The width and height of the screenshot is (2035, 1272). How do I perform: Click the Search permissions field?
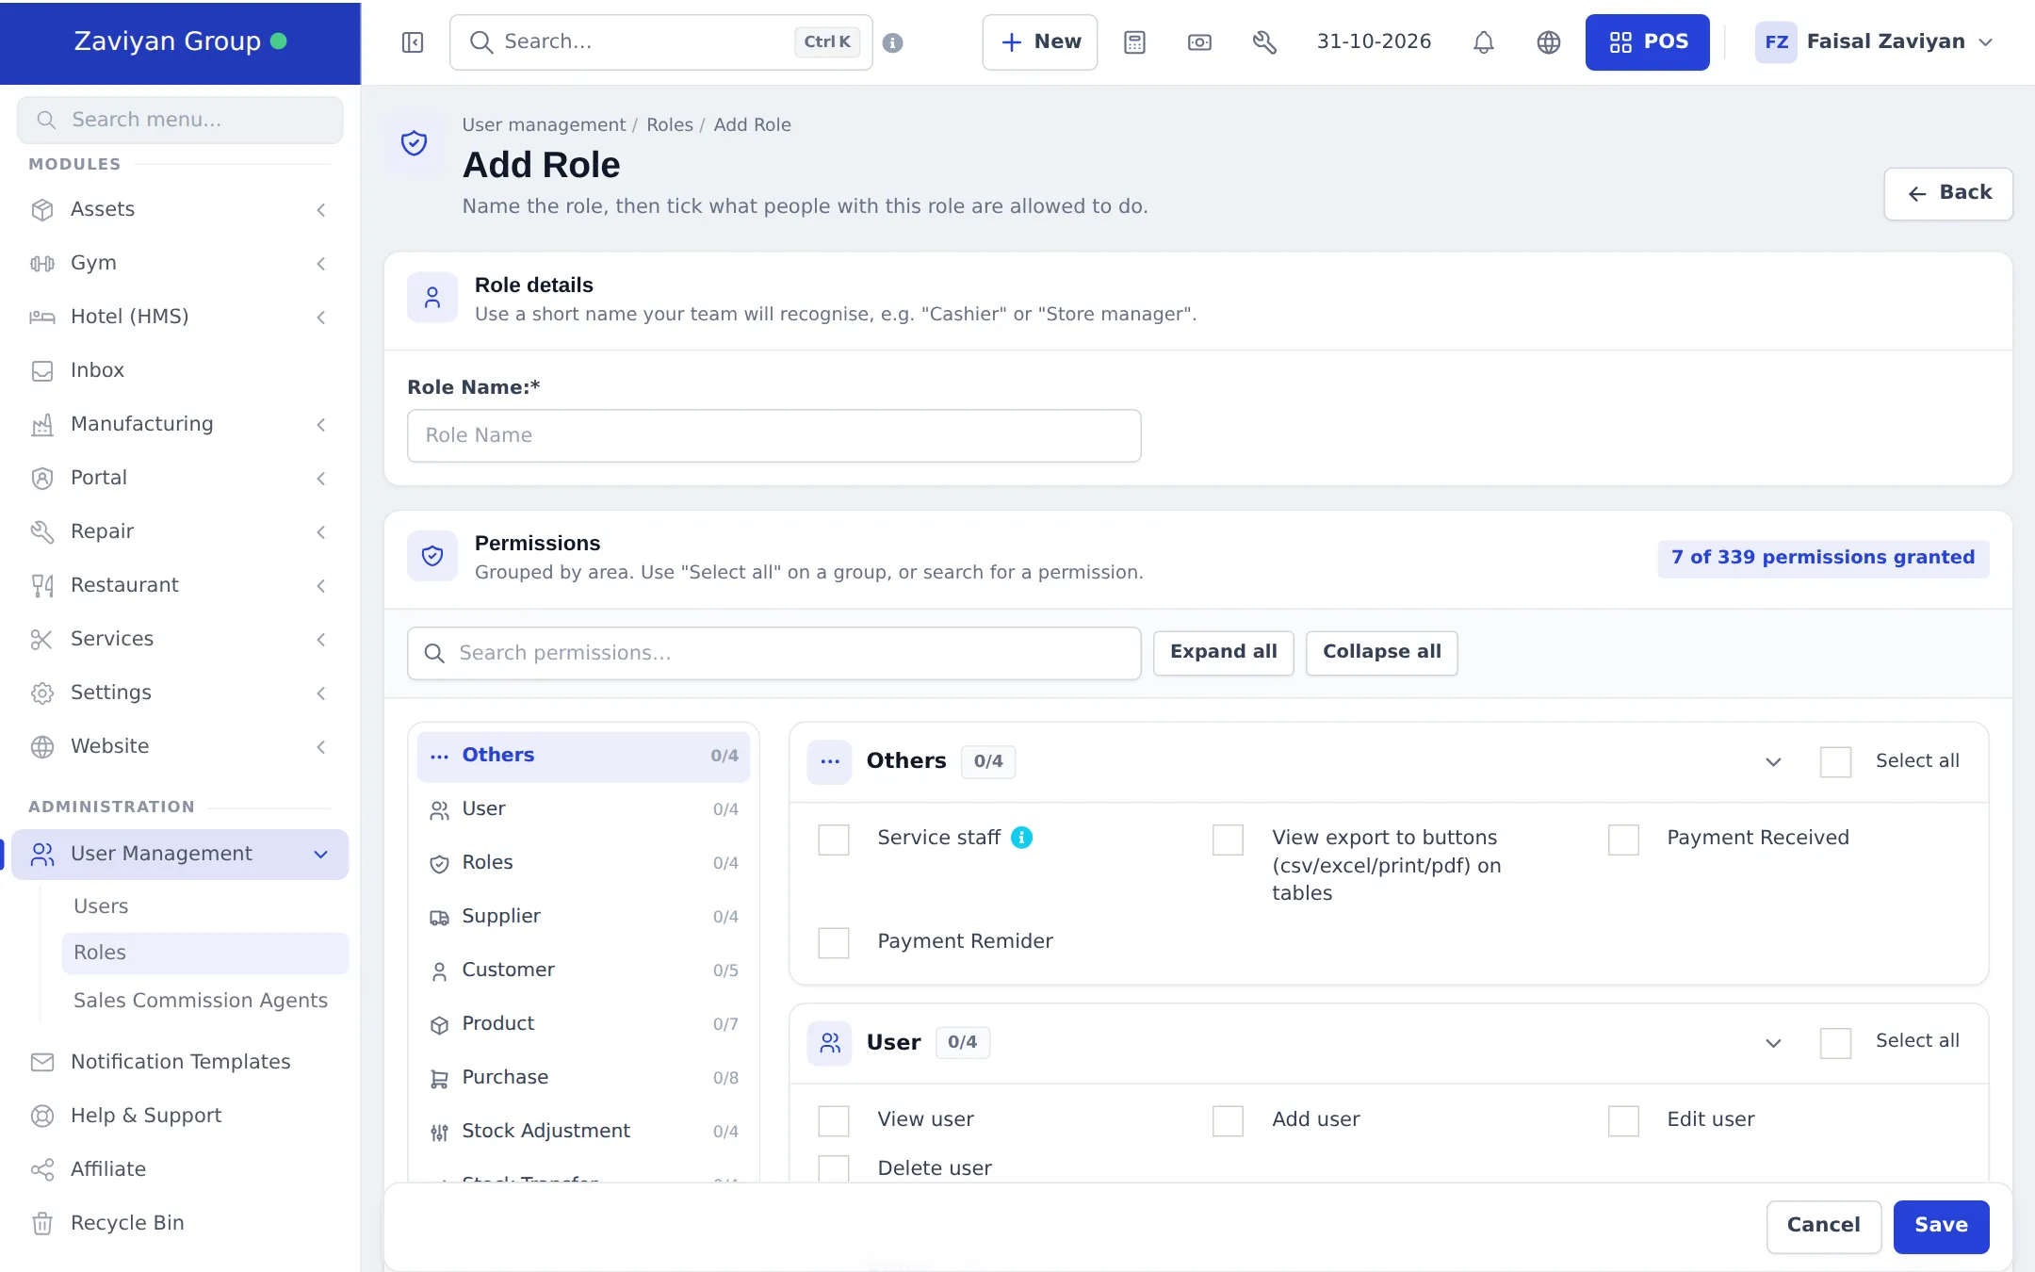pos(773,653)
